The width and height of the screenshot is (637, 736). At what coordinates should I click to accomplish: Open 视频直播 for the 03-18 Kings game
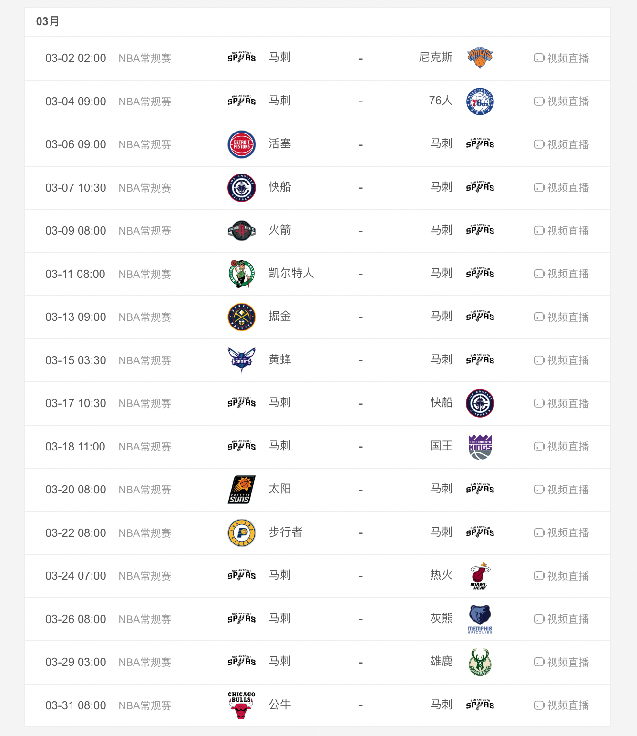point(562,447)
